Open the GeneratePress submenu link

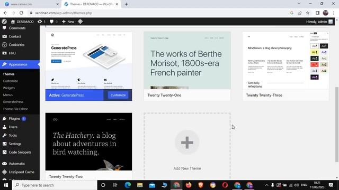pyautogui.click(x=13, y=102)
